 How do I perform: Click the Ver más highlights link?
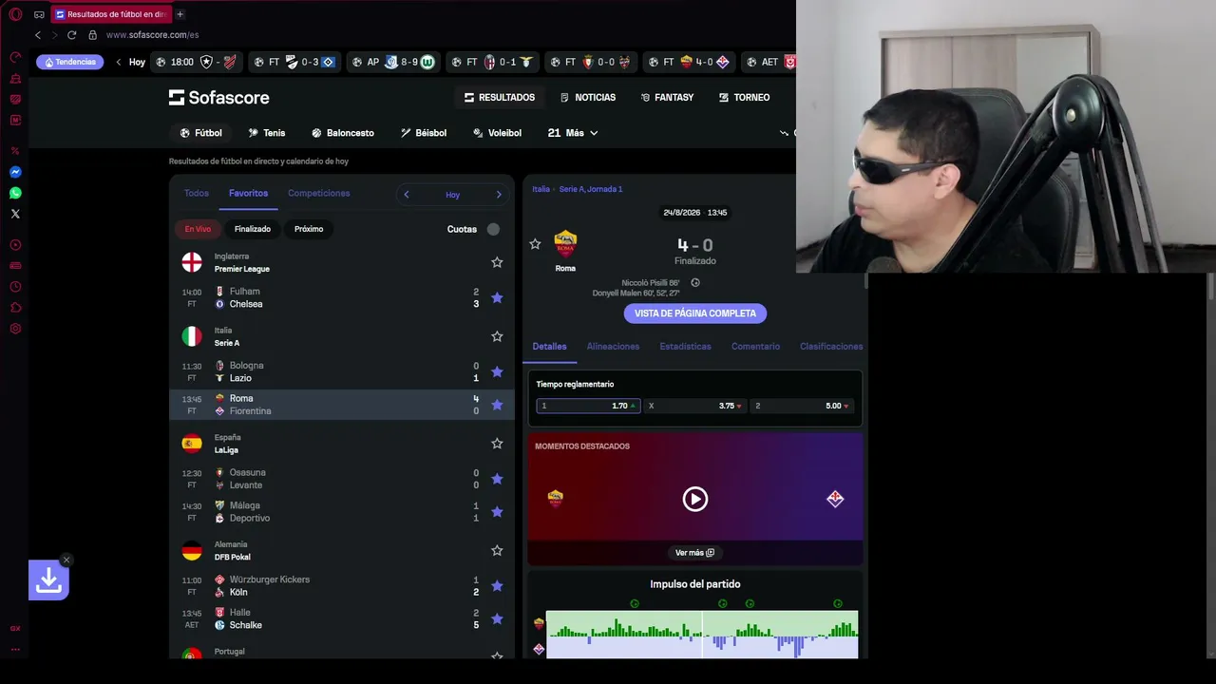point(695,553)
